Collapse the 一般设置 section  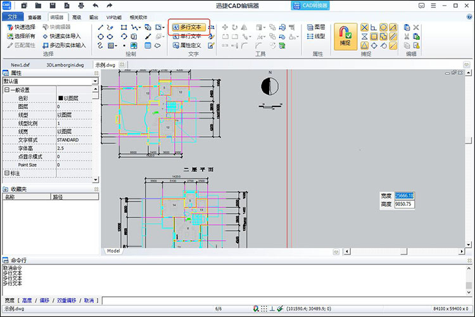[x=7, y=90]
